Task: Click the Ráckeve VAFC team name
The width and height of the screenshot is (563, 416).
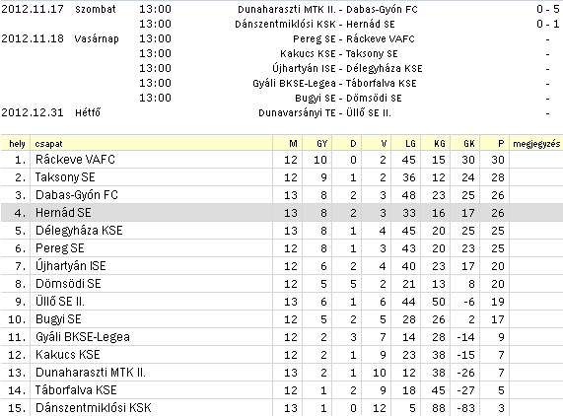Action: [75, 160]
